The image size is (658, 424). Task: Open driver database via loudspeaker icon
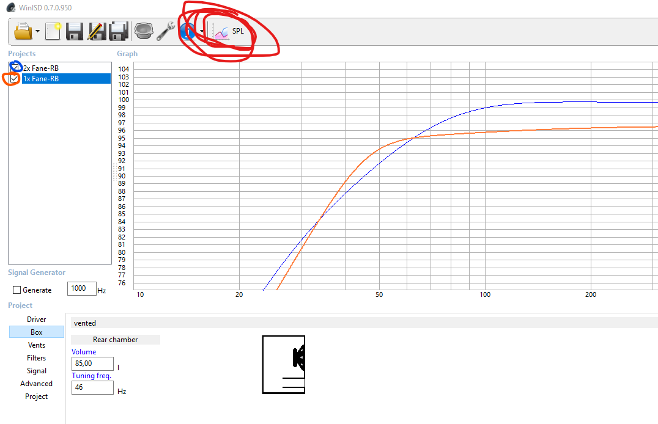pos(144,31)
